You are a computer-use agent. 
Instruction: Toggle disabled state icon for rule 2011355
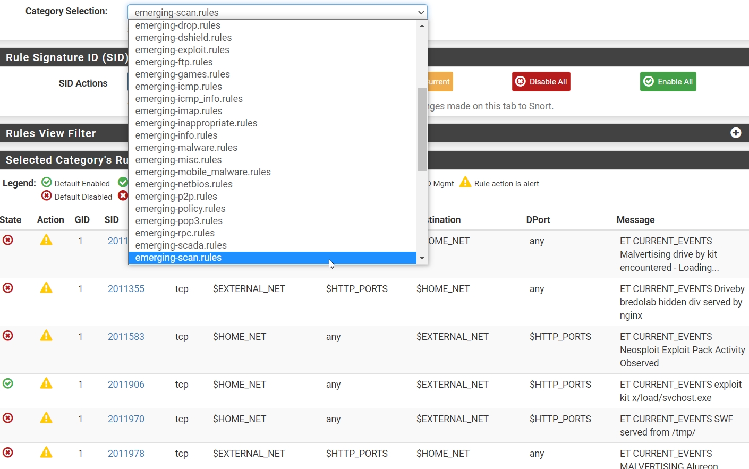8,288
